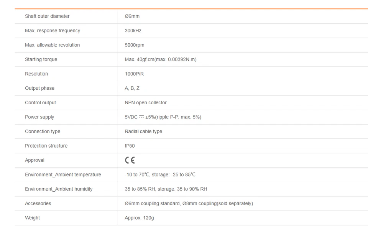This screenshot has height=227, width=368.
Task: Click the "A, B, Z" output phase value
Action: click(132, 88)
